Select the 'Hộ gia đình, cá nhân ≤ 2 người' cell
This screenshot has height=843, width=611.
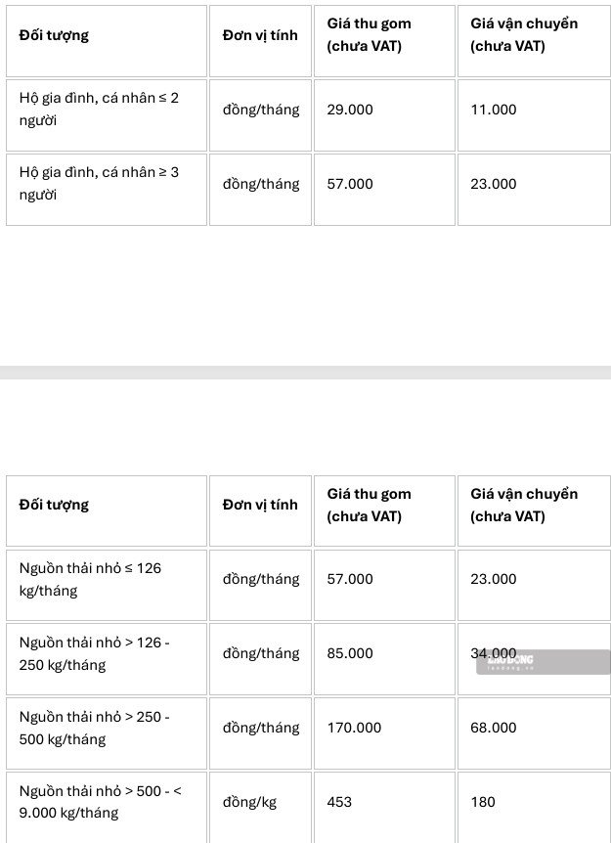(x=107, y=115)
